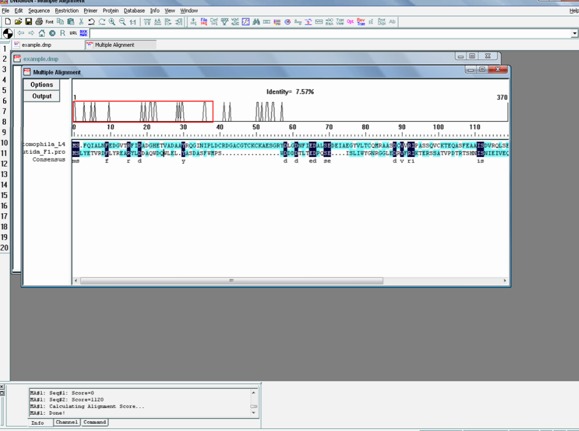Click the New document icon

point(8,22)
